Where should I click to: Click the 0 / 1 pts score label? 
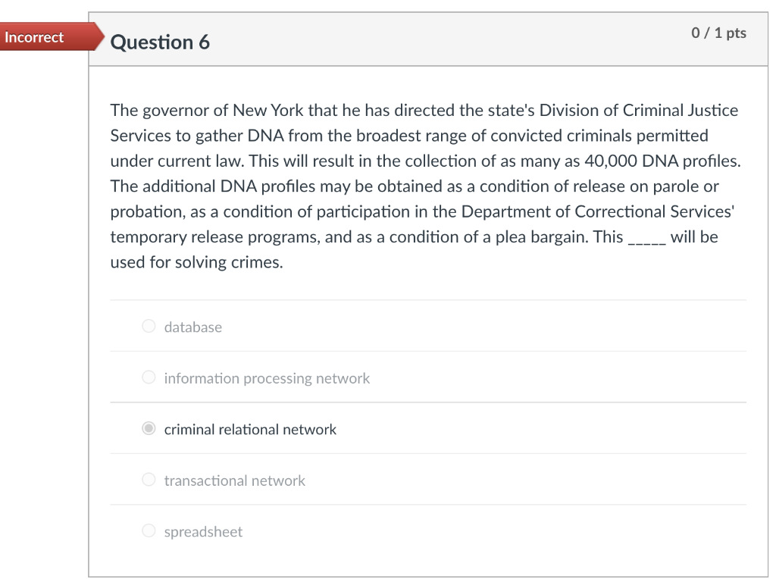pyautogui.click(x=718, y=33)
